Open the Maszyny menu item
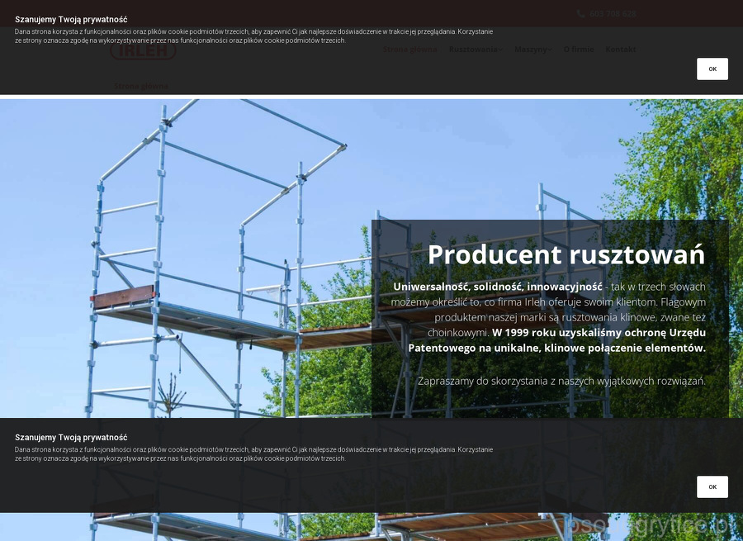Screen dimensions: 743x541 point(531,50)
